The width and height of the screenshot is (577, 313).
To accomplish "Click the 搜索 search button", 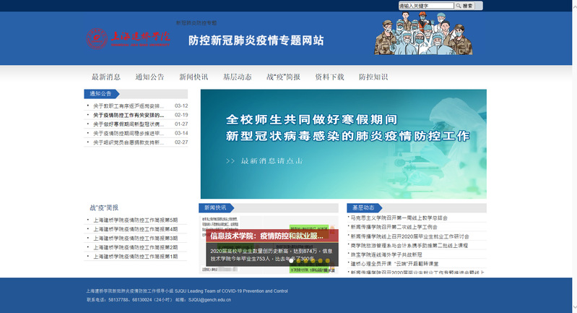I will coord(466,6).
